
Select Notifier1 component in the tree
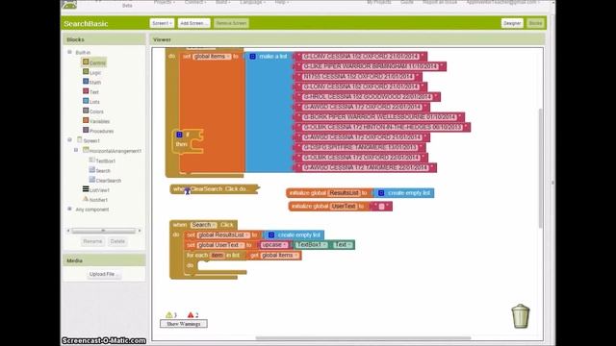(95, 200)
